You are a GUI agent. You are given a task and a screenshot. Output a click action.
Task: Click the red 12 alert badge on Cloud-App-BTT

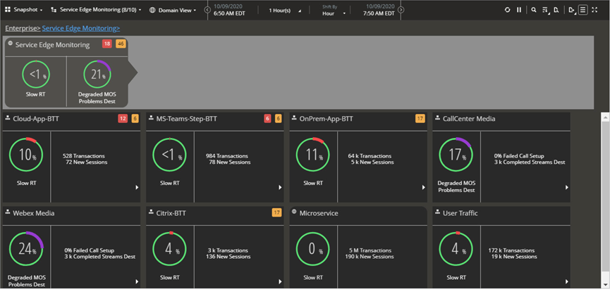pyautogui.click(x=123, y=118)
